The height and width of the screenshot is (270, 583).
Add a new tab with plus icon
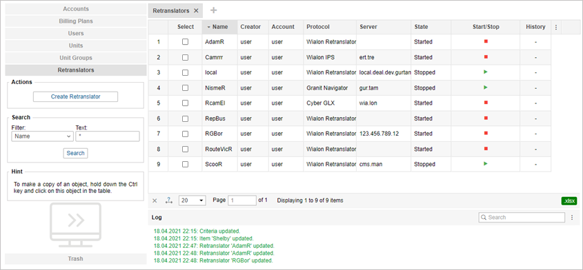coord(213,10)
